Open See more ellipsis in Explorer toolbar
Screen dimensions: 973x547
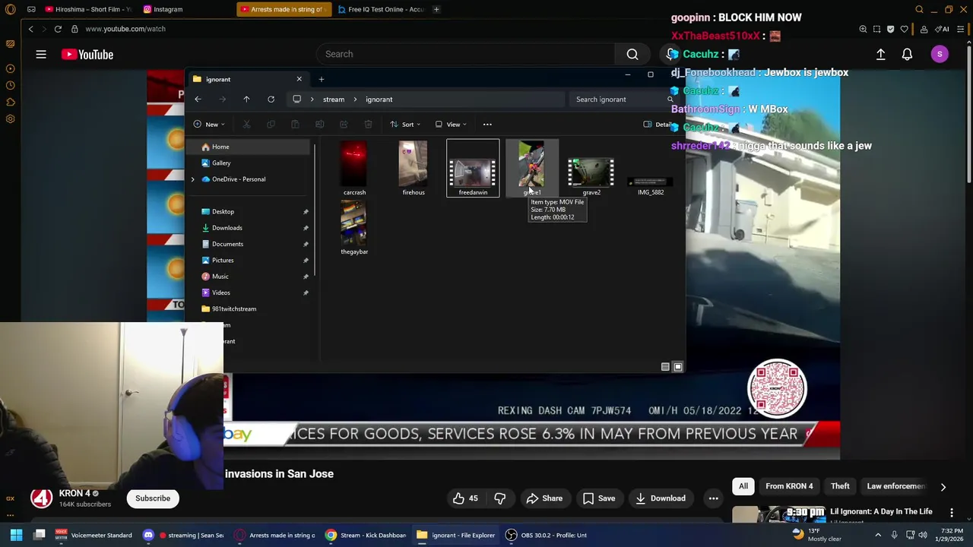click(x=487, y=124)
